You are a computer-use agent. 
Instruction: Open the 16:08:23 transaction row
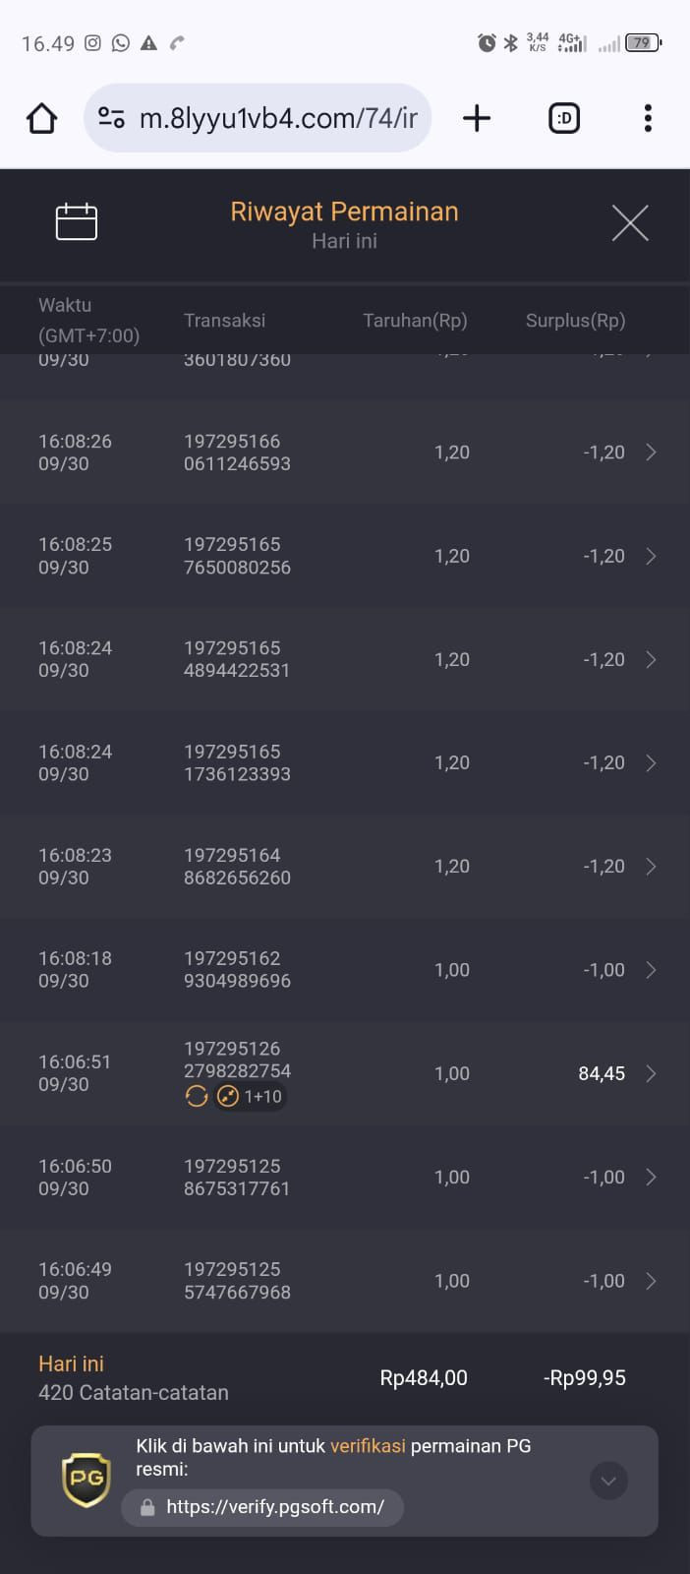pos(345,867)
